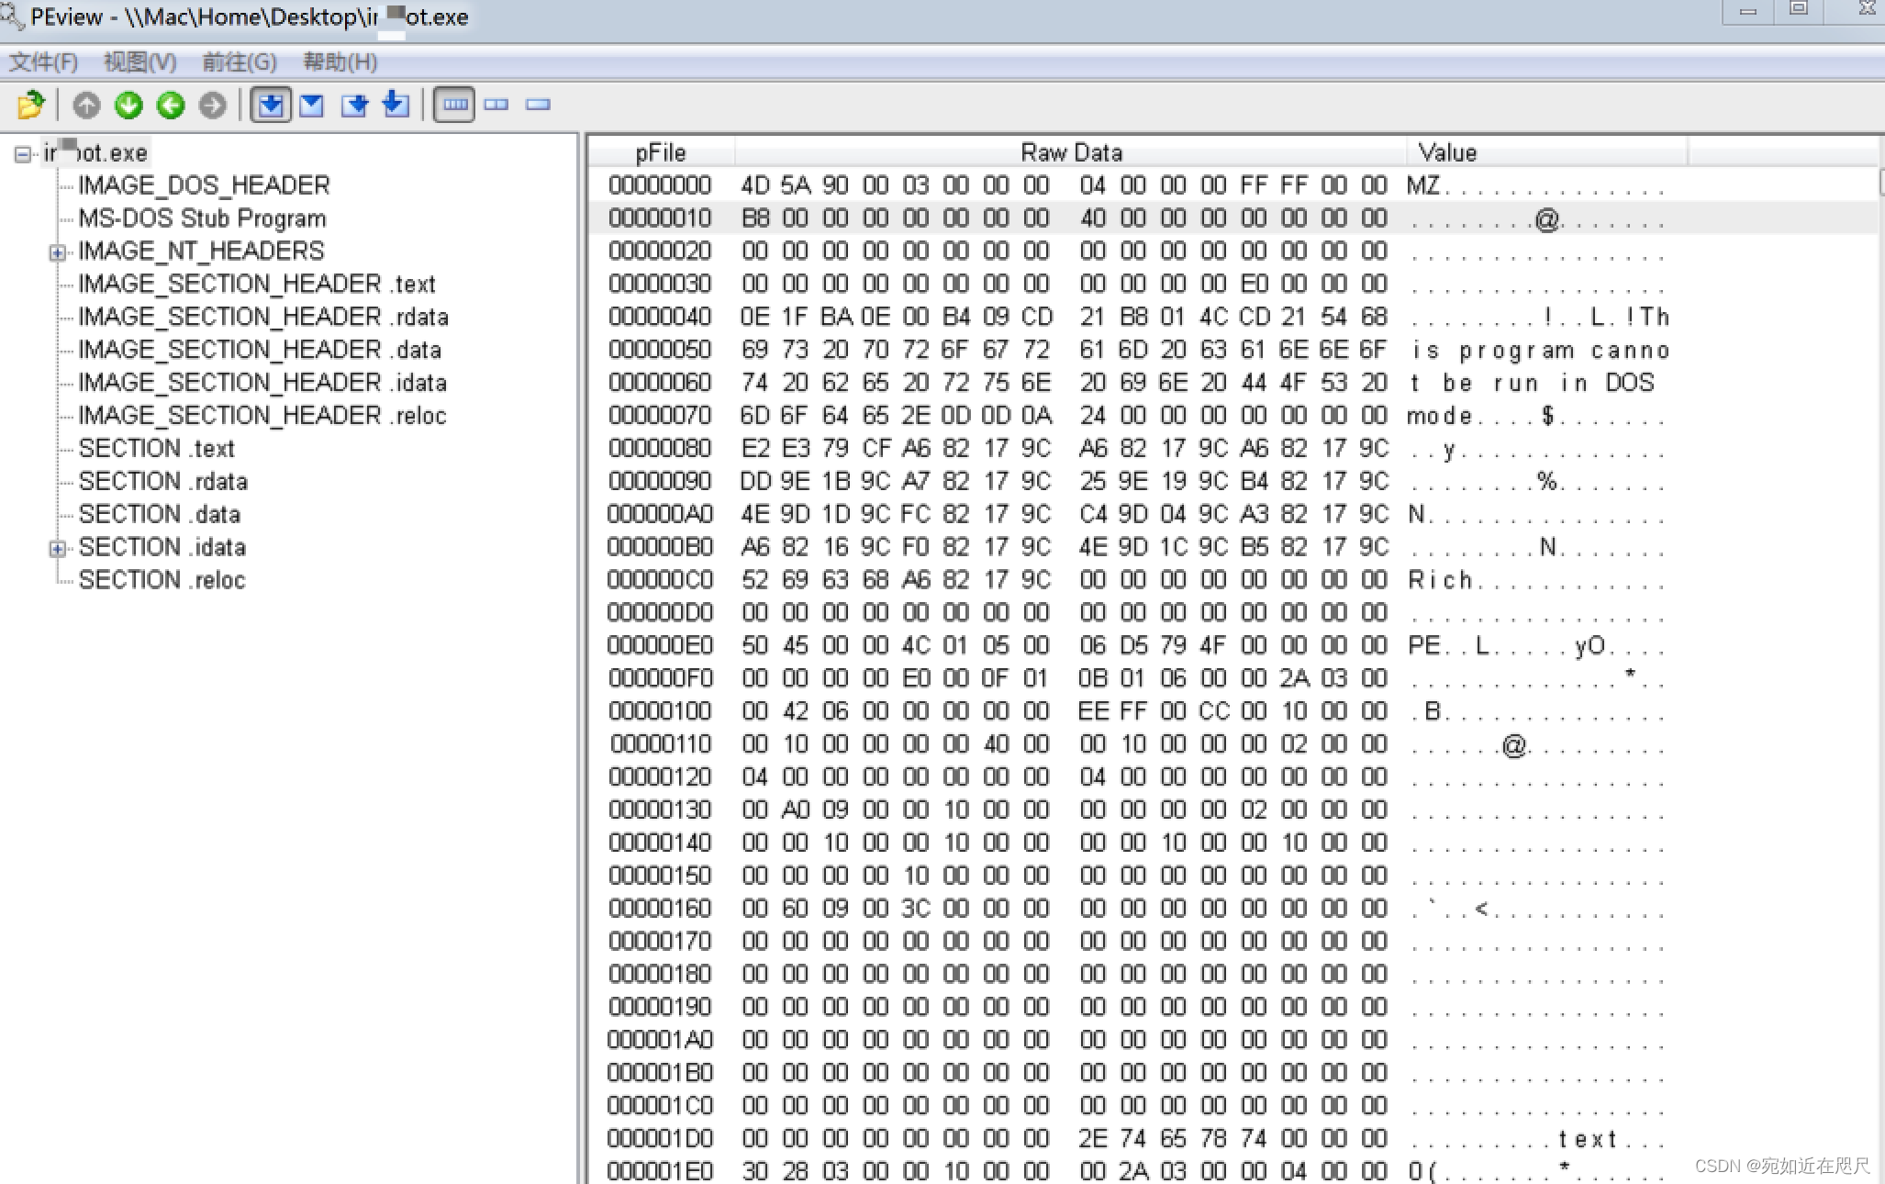1885x1184 pixels.
Task: Click the green back arrow icon
Action: pos(171,105)
